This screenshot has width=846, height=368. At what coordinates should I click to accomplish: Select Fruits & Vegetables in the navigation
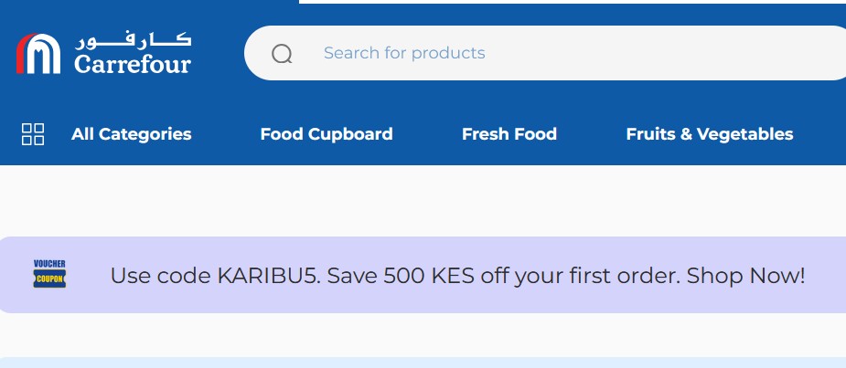(x=710, y=134)
